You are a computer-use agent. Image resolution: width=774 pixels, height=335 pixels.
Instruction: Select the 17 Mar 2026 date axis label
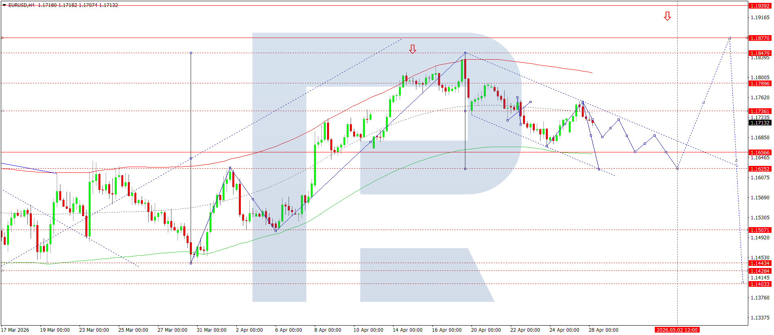coord(15,330)
